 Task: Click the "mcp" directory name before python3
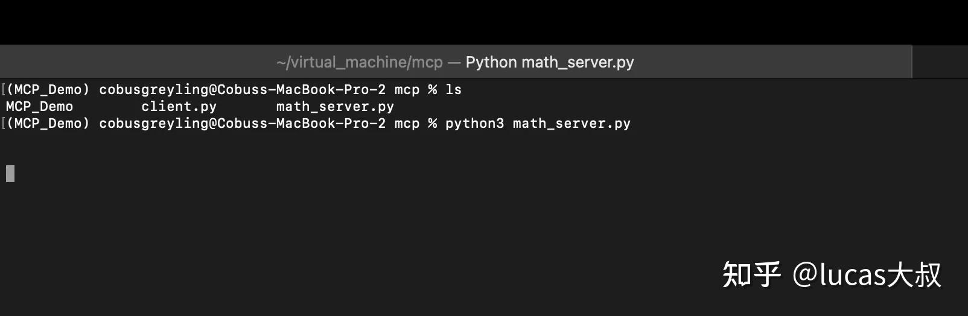click(407, 124)
